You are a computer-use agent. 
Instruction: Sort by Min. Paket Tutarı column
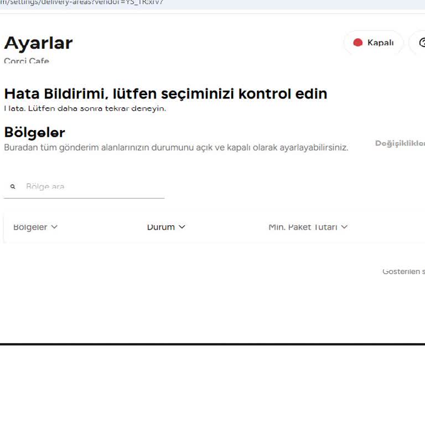click(x=308, y=227)
